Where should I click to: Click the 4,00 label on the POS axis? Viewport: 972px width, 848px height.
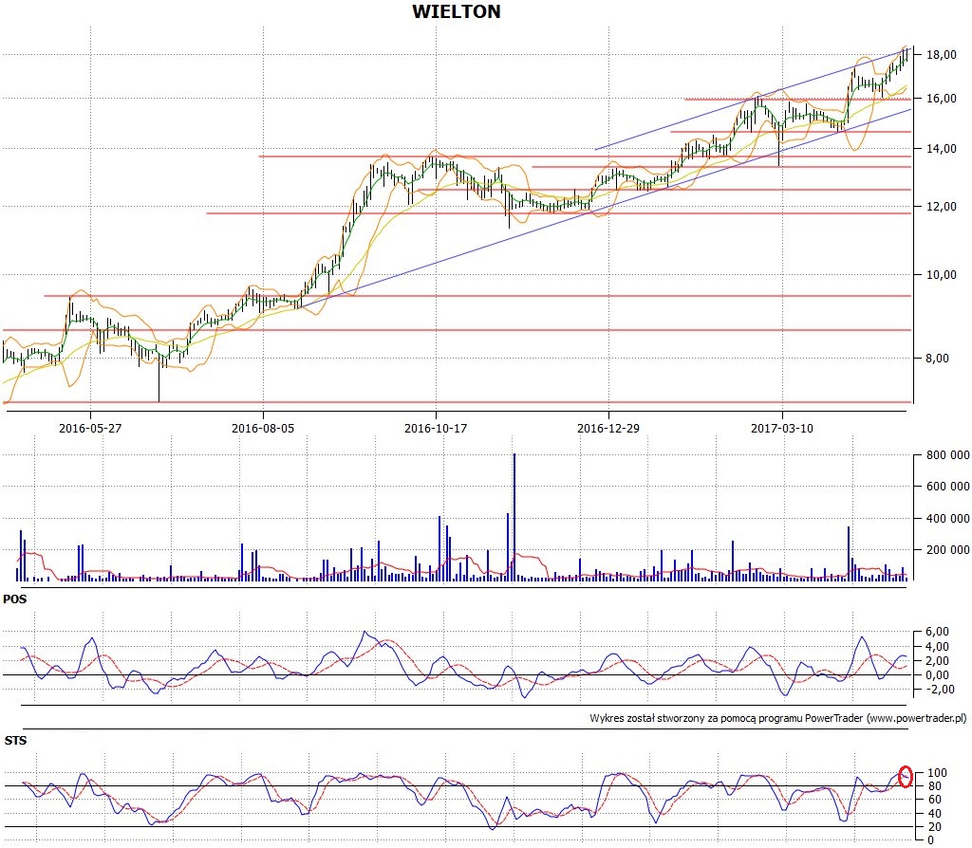pos(937,647)
